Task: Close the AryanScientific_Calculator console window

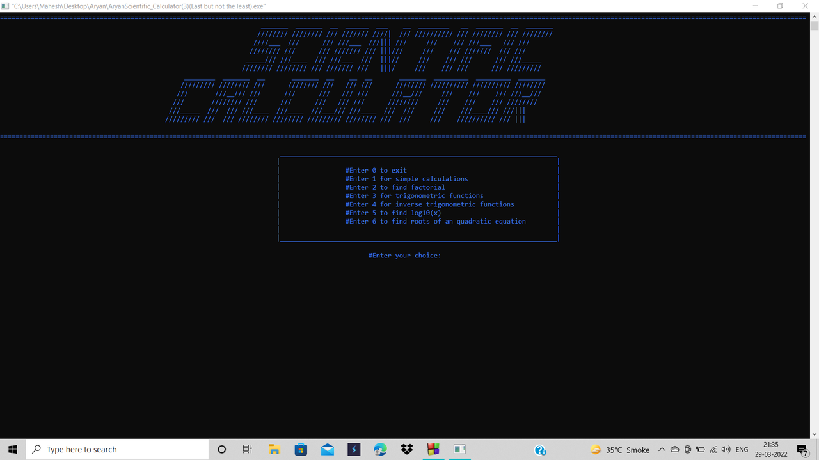Action: coord(805,6)
